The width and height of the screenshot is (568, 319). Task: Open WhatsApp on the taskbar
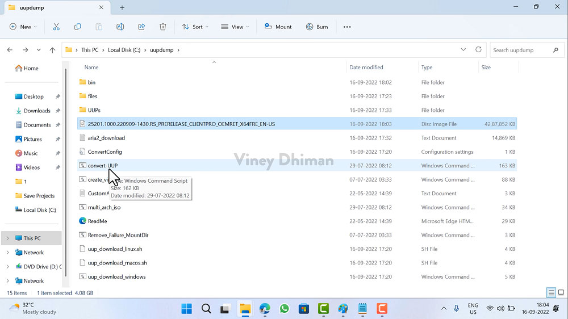[x=285, y=309]
